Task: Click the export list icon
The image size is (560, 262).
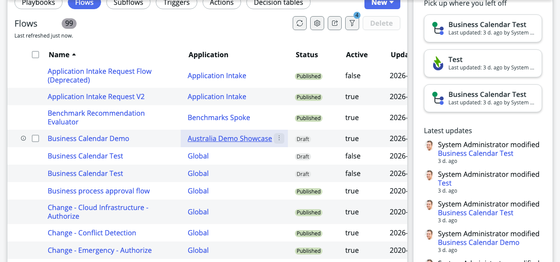Action: 335,23
